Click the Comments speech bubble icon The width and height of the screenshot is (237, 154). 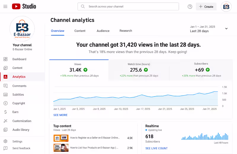point(5,86)
